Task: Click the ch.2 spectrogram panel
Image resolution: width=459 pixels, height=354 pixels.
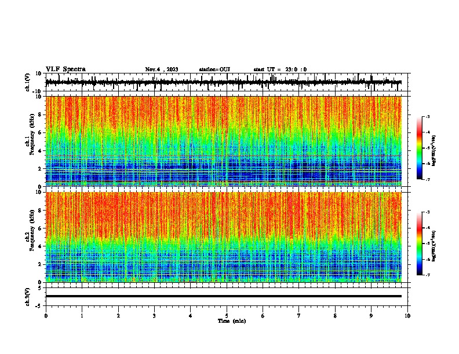Action: (224, 237)
